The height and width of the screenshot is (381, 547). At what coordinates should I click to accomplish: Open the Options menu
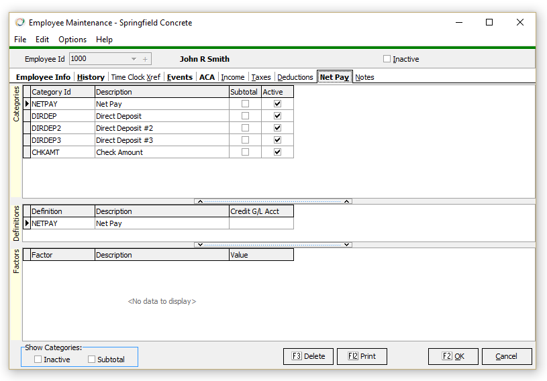pos(72,40)
